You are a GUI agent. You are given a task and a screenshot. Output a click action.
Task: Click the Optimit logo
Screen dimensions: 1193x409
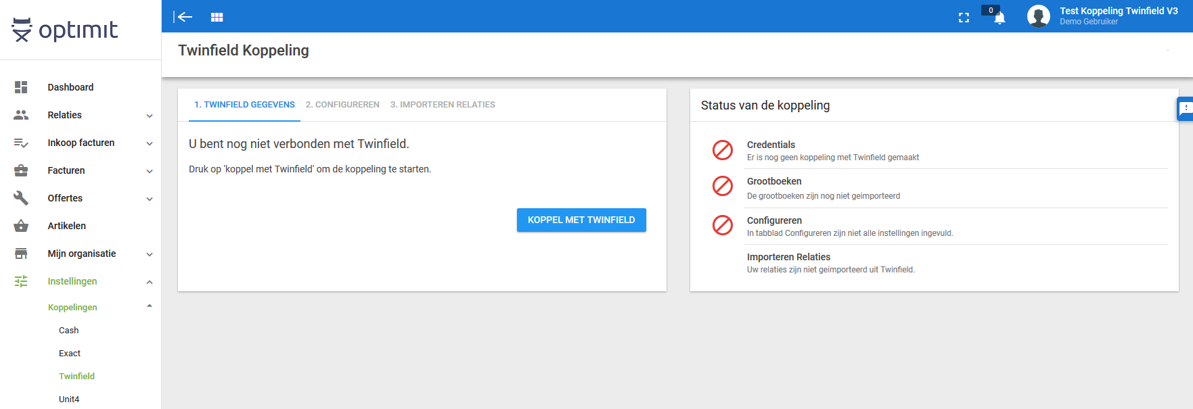pos(65,30)
